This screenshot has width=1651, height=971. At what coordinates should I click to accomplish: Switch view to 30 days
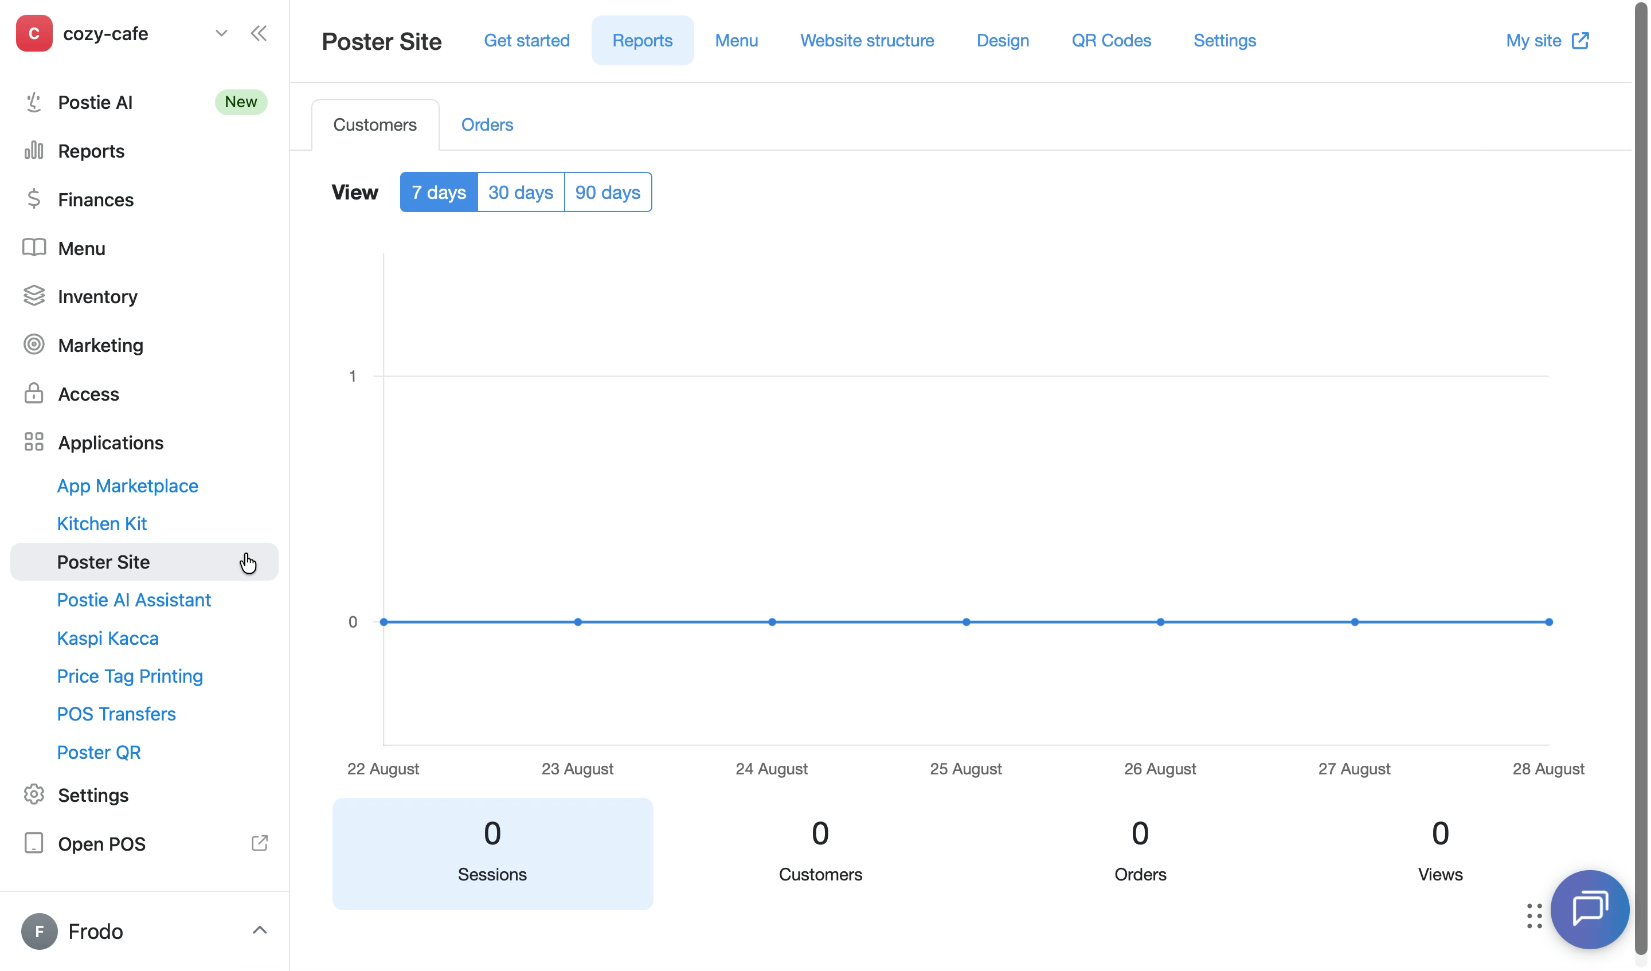pyautogui.click(x=521, y=192)
